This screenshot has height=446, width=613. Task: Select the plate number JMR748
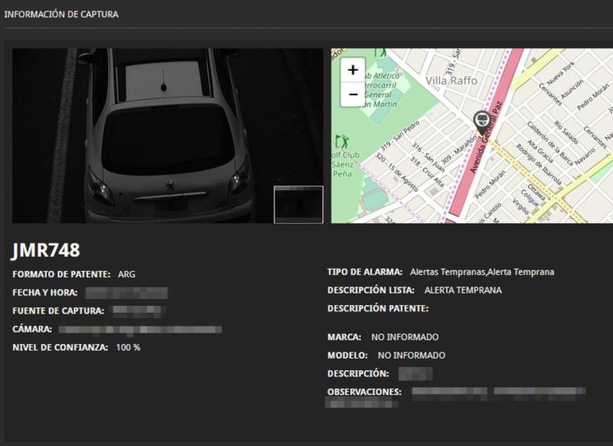click(46, 250)
